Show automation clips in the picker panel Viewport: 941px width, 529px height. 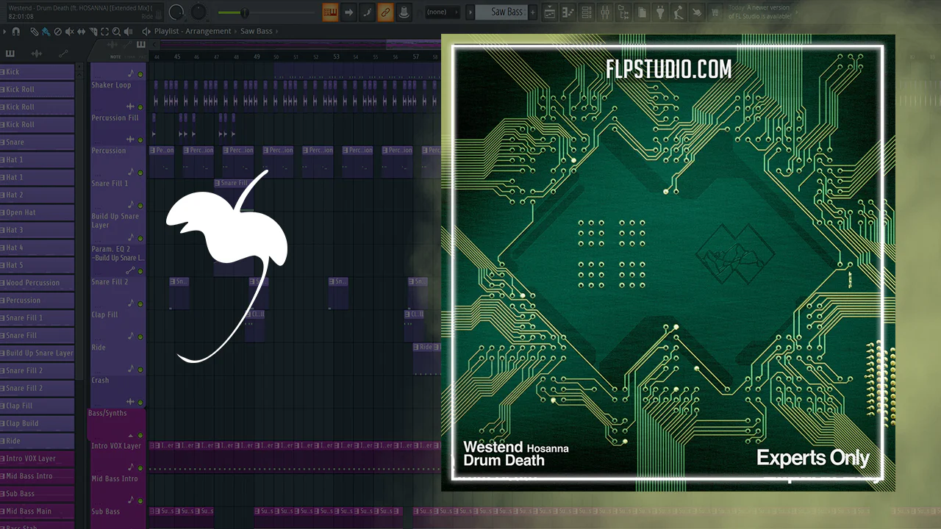[63, 54]
